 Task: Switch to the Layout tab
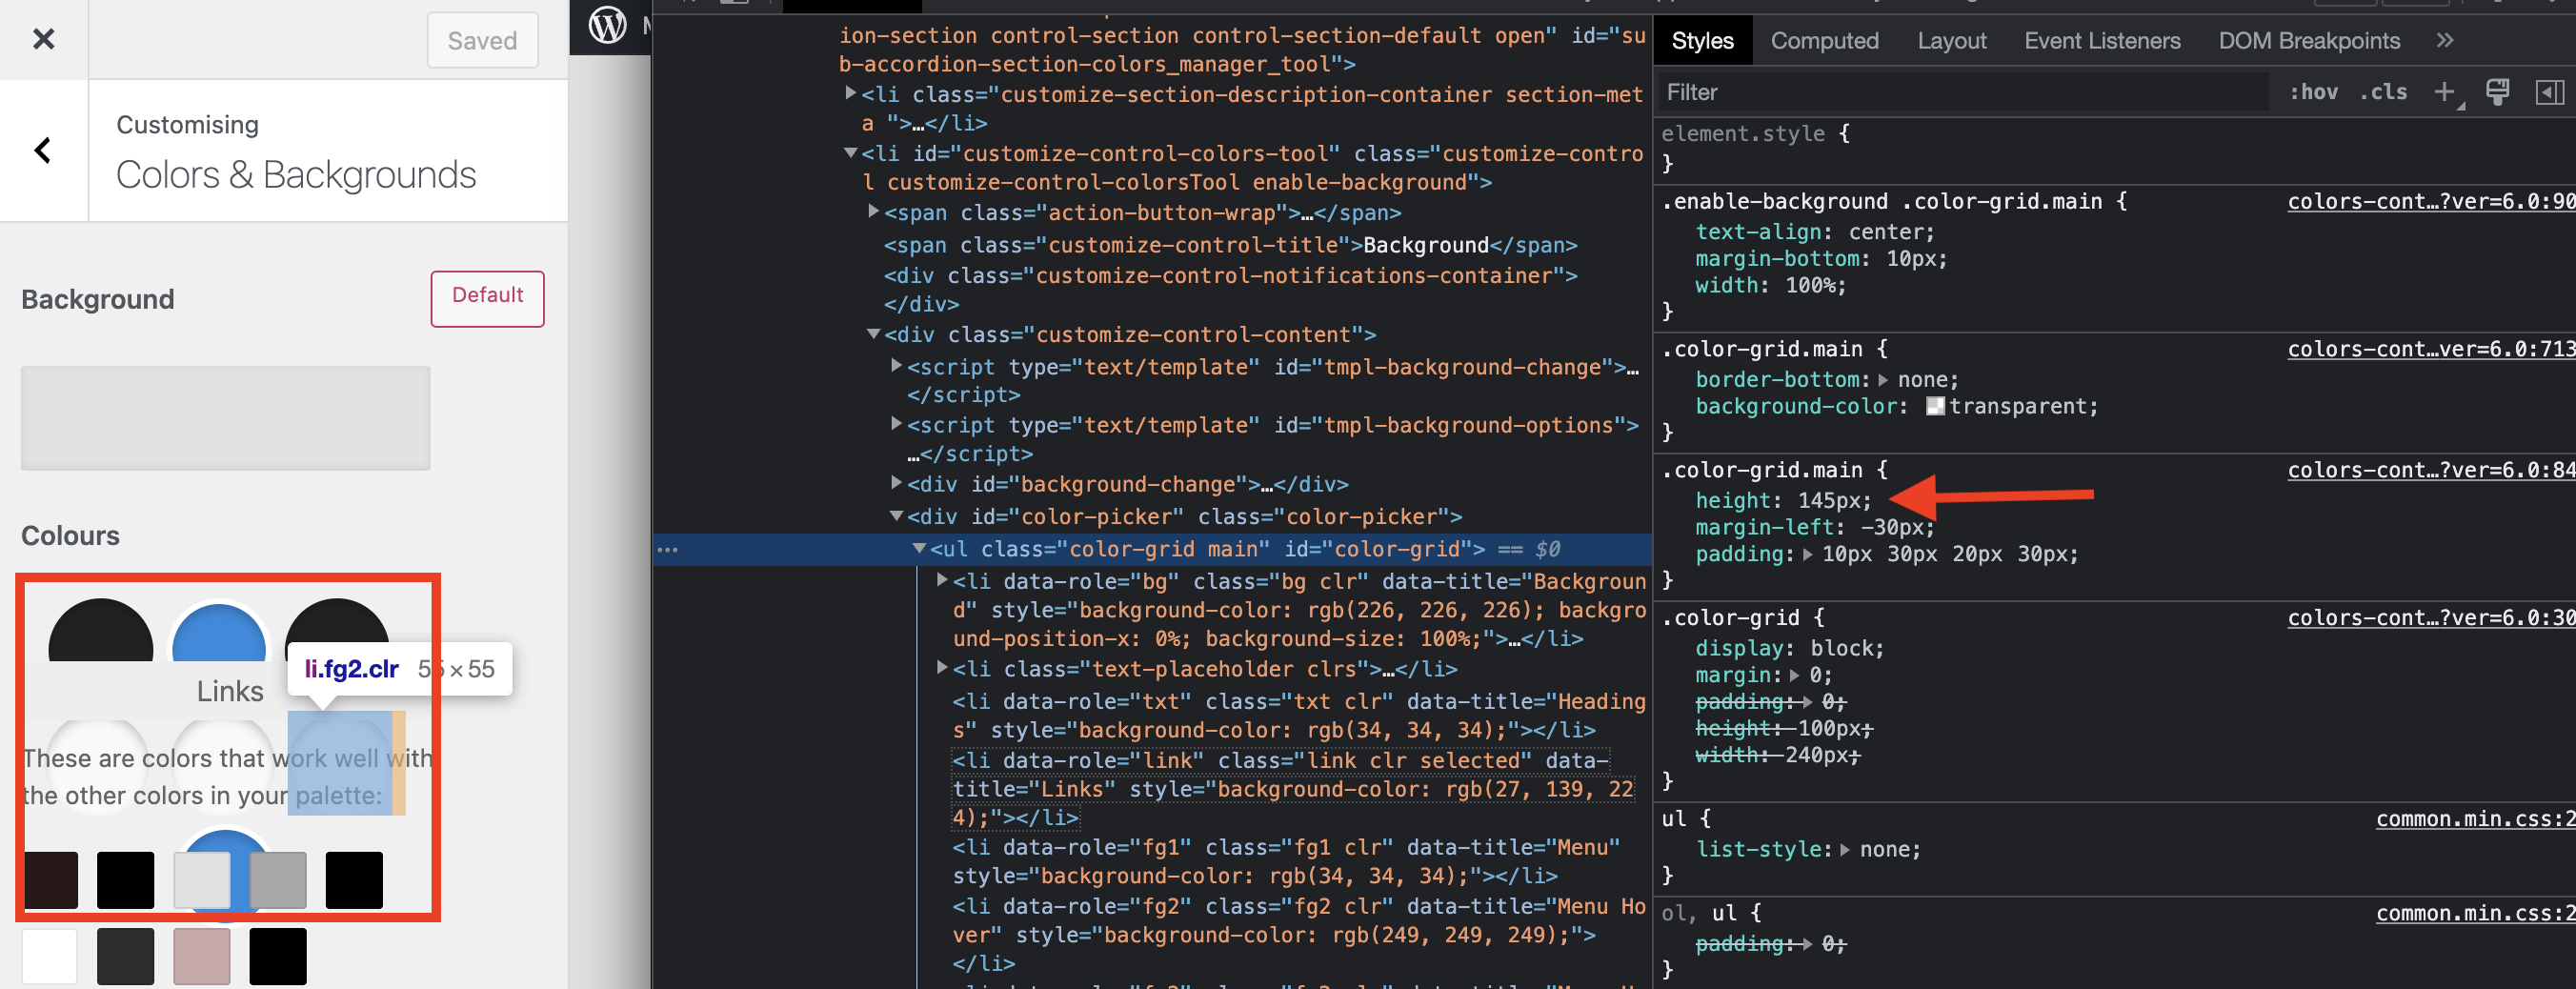[1951, 40]
